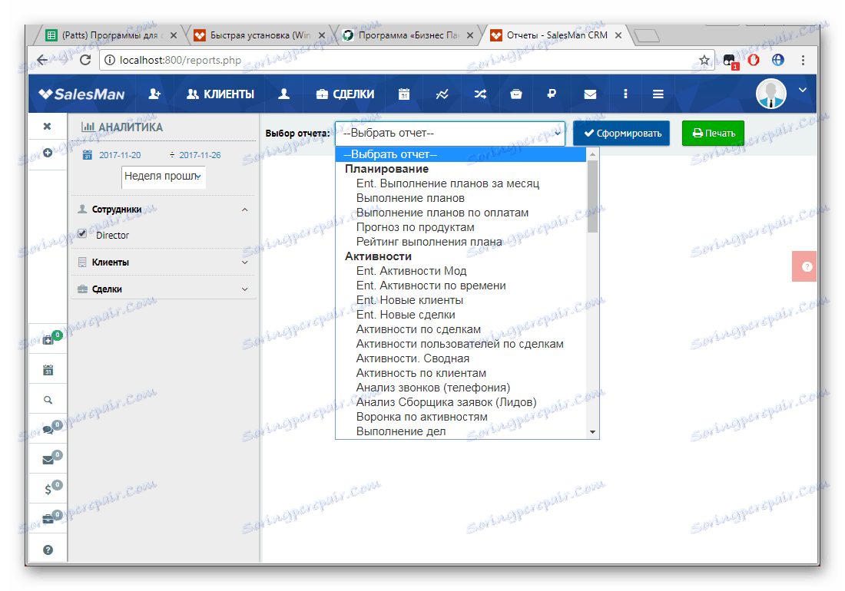Select 'Воронка по активностям' report
Screen dimensions: 845x591
pyautogui.click(x=461, y=417)
